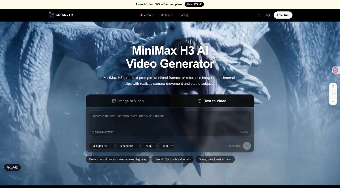Open the 6 seconds duration dropdown
The image size is (340, 188).
click(x=129, y=146)
